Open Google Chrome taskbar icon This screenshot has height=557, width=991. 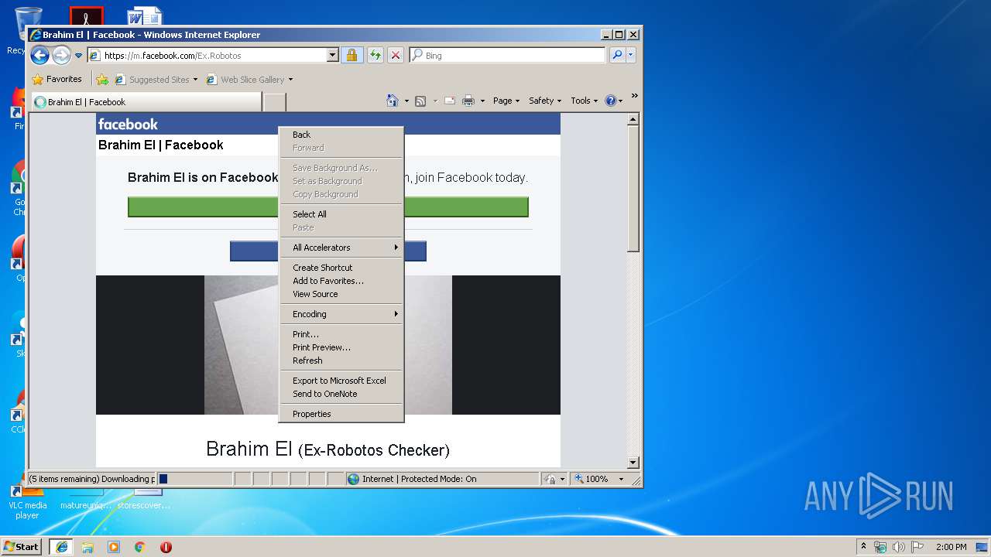point(140,547)
